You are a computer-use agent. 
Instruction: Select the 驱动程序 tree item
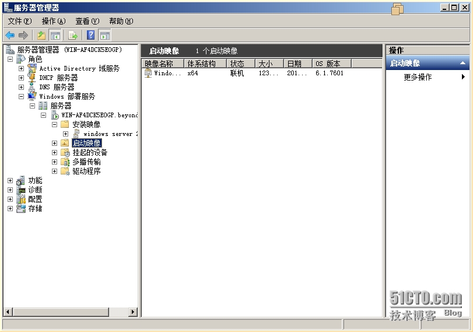(86, 171)
